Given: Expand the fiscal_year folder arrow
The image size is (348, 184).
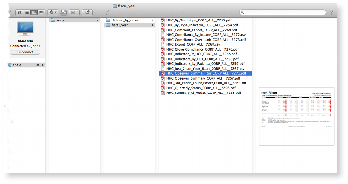Looking at the screenshot, I should tap(153, 25).
